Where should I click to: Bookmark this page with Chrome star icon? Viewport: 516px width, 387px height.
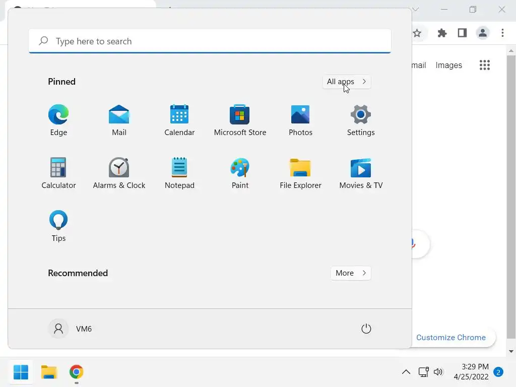417,33
